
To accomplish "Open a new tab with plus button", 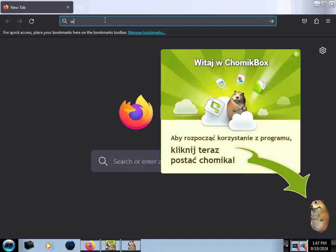I will pos(80,8).
